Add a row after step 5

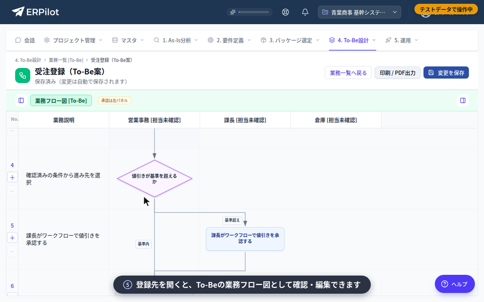[12, 238]
